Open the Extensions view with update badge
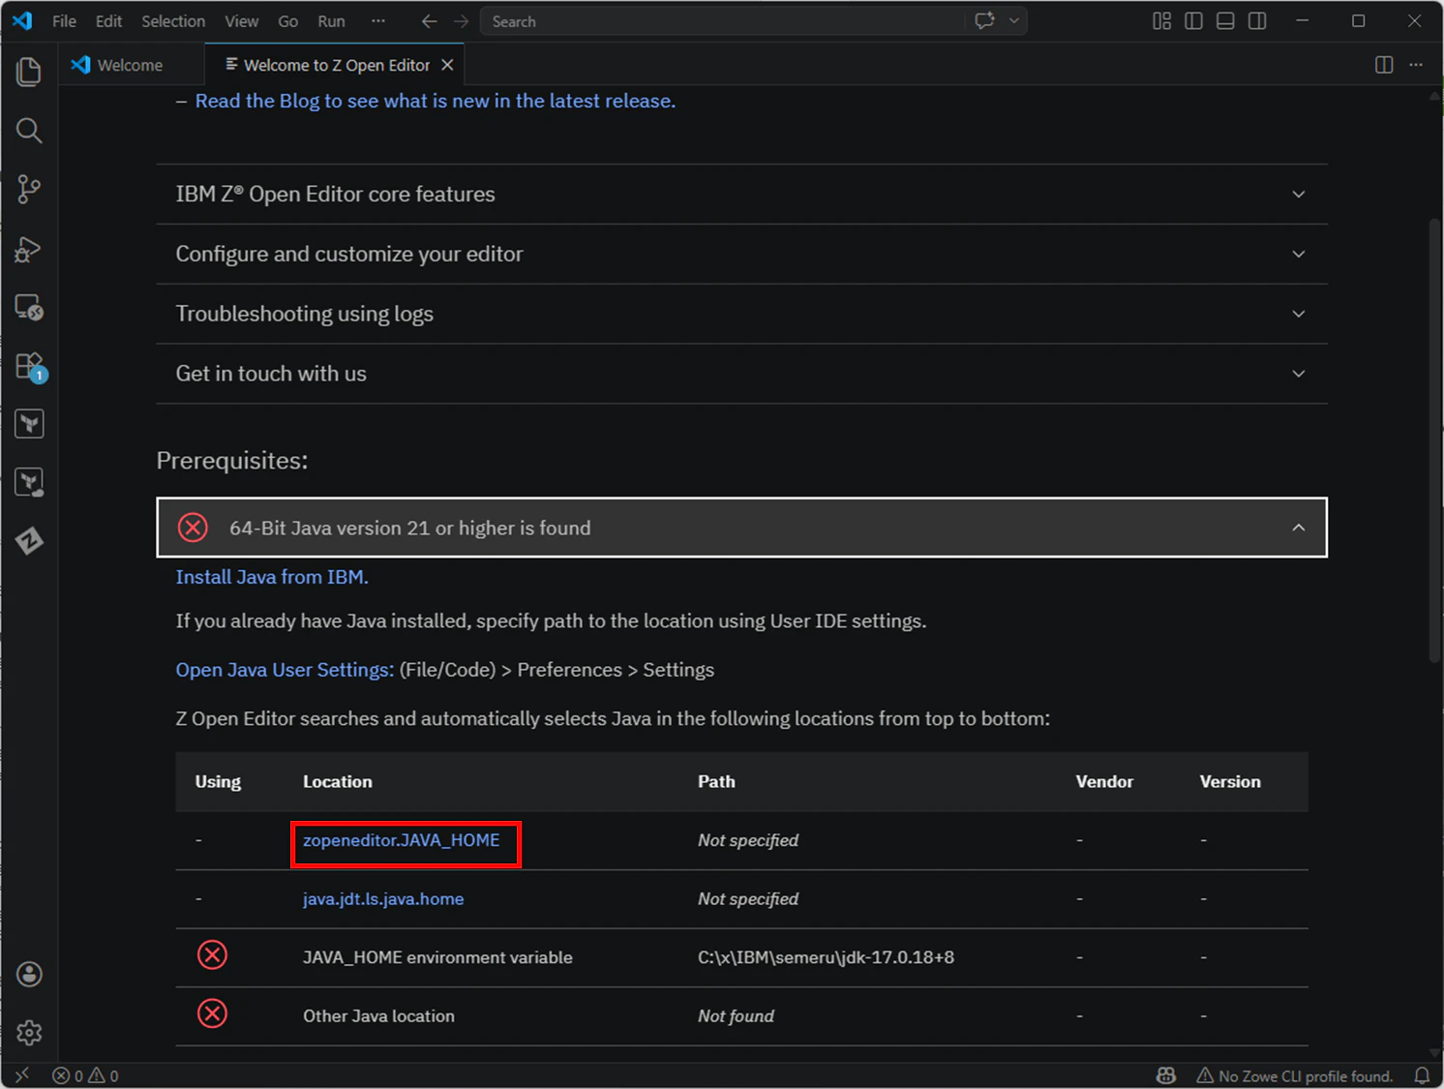The image size is (1444, 1089). coord(29,367)
